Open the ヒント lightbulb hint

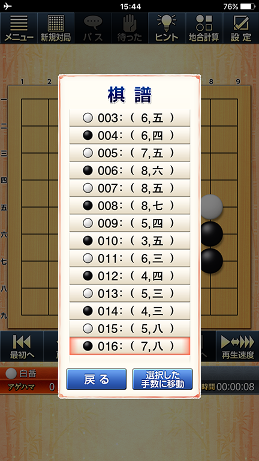(167, 28)
